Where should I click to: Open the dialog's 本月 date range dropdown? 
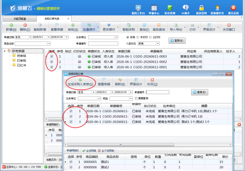click(93, 92)
